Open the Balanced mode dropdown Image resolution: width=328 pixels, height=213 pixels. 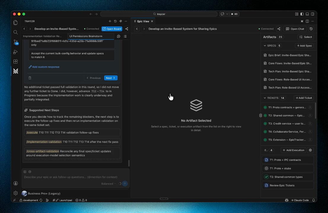(108, 184)
